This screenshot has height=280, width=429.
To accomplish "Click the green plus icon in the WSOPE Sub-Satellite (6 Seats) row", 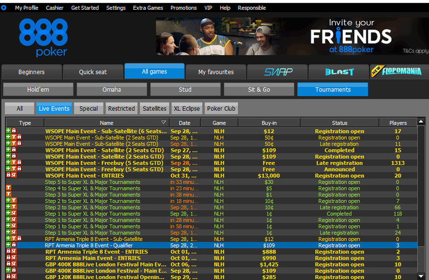I will pyautogui.click(x=9, y=131).
